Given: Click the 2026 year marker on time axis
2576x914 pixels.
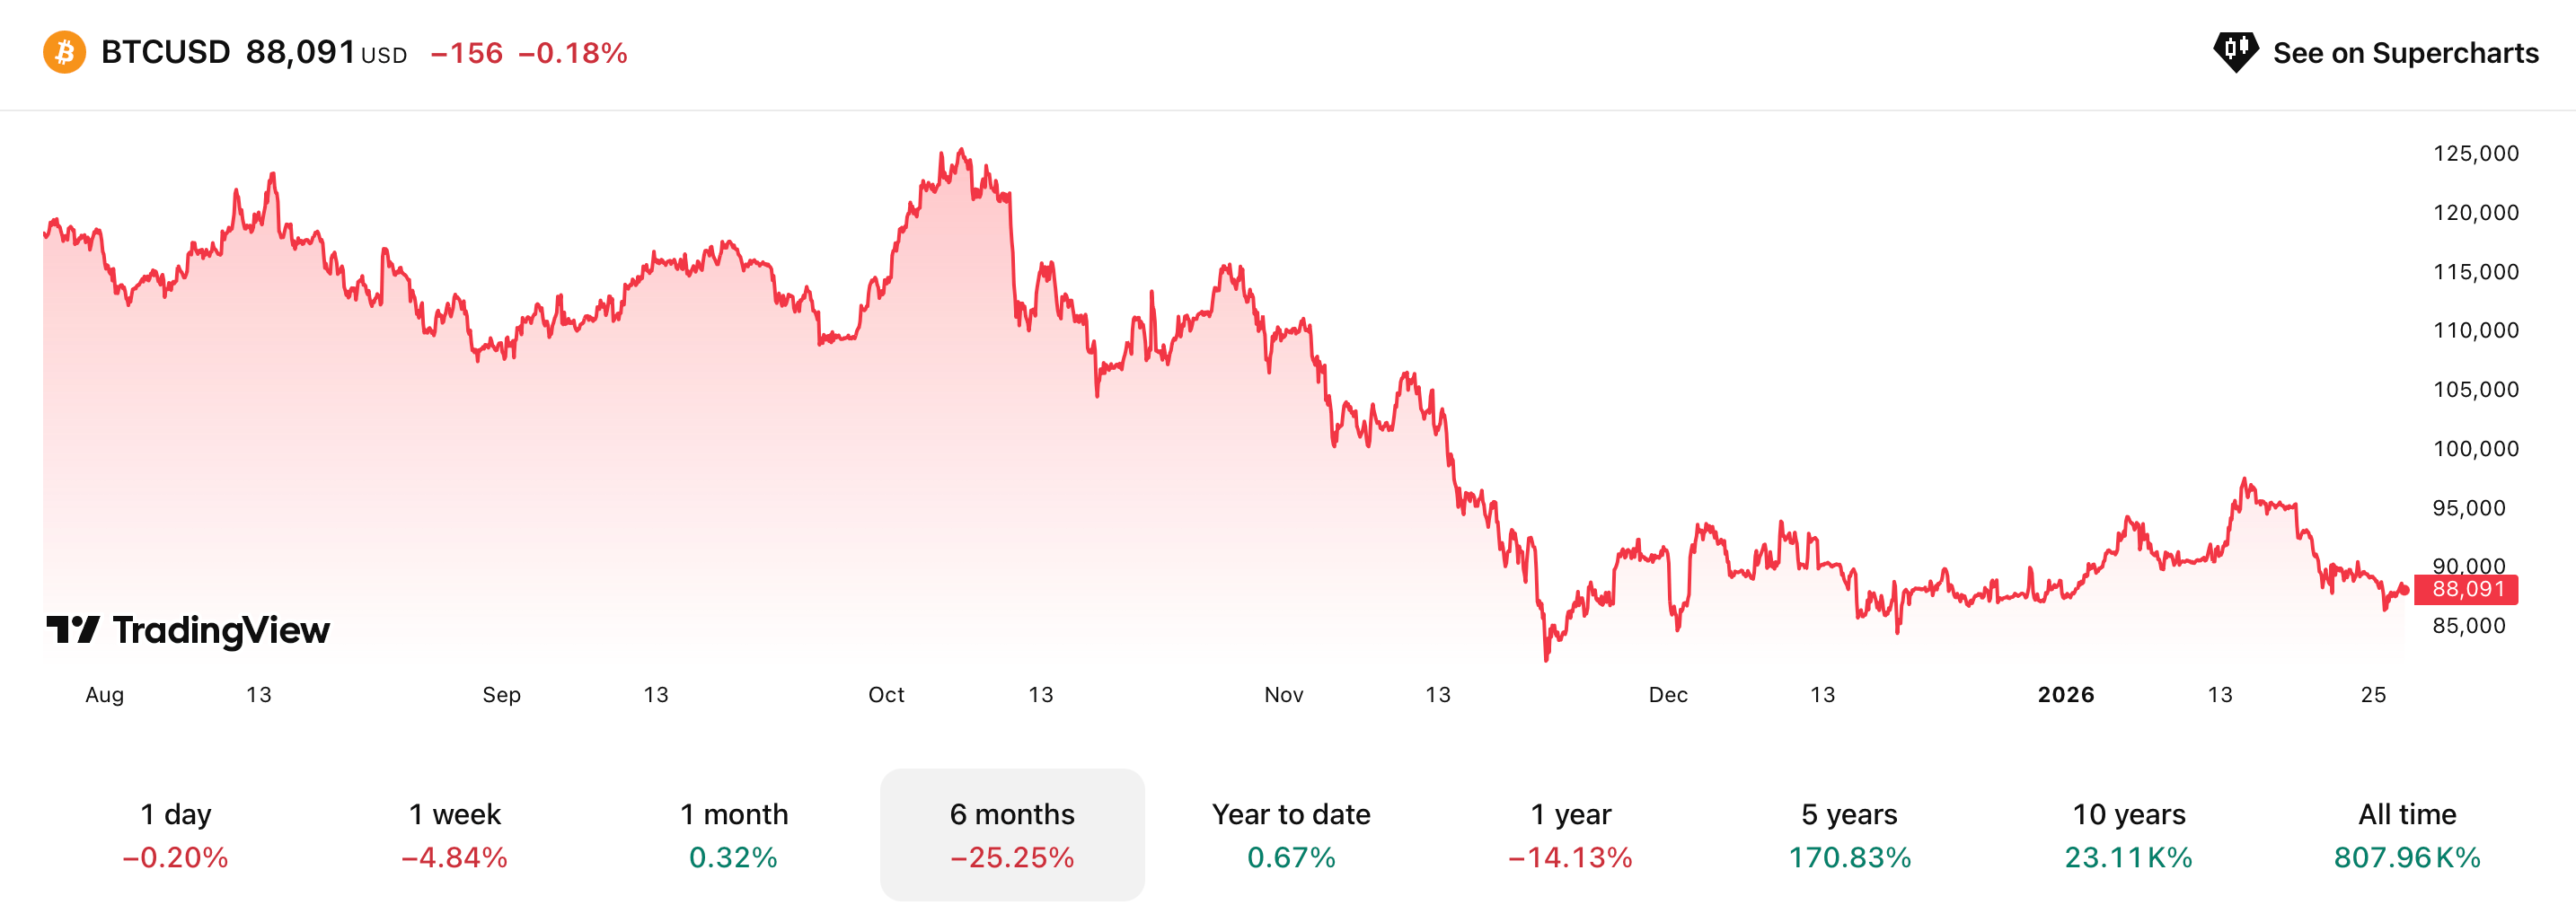Looking at the screenshot, I should (x=2065, y=694).
